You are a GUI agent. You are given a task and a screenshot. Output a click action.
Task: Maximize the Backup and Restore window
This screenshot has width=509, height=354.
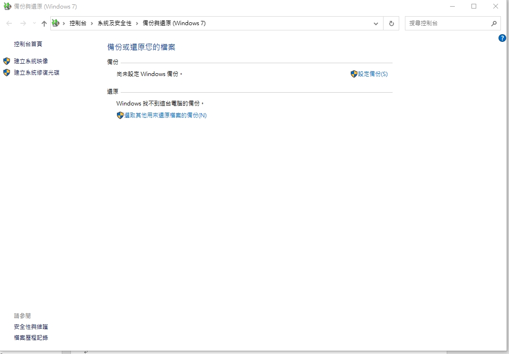pos(474,6)
